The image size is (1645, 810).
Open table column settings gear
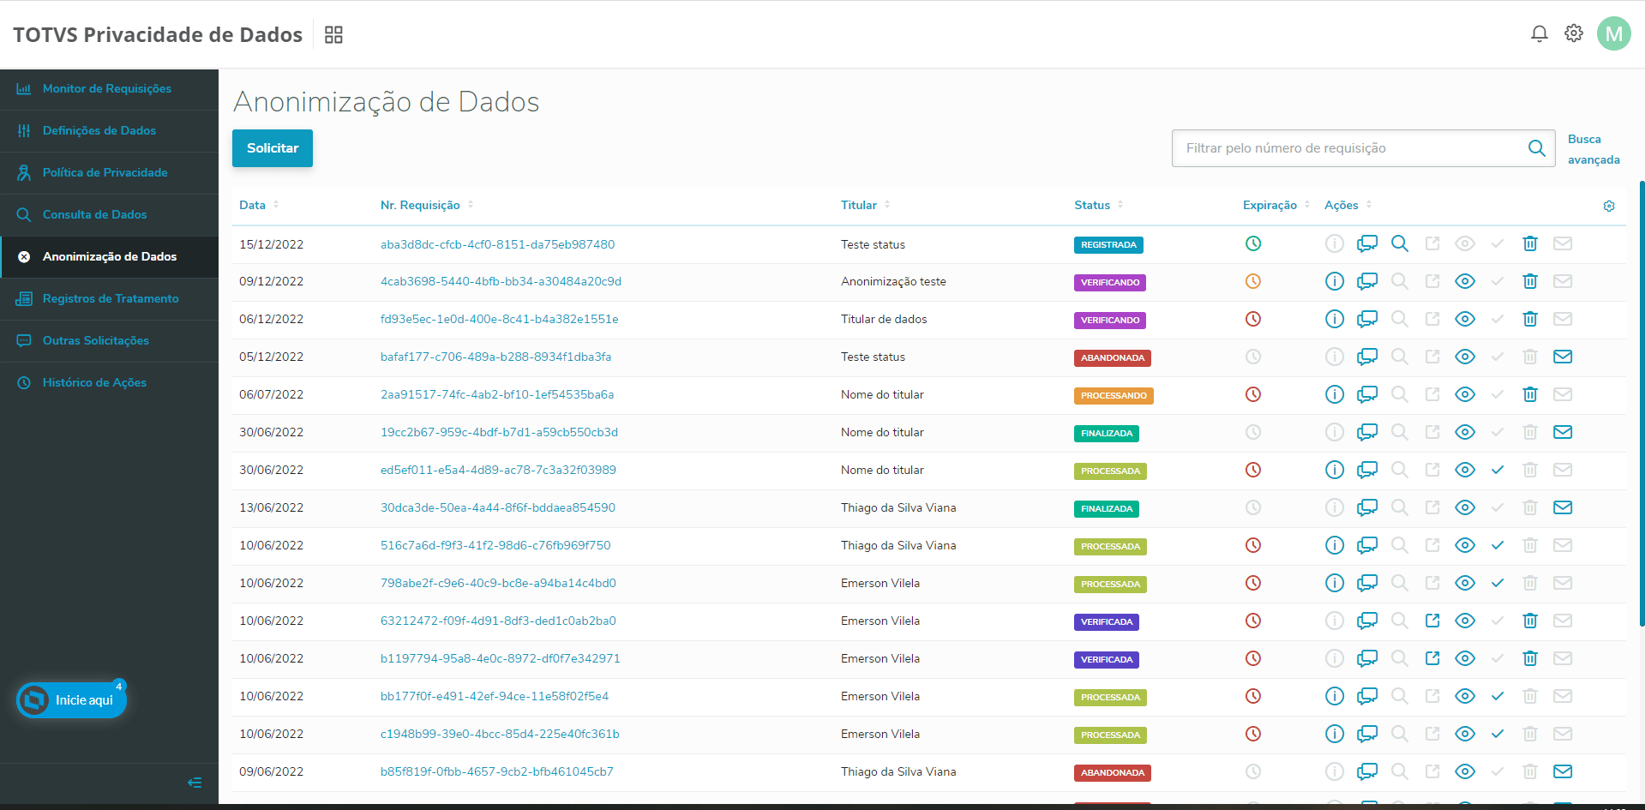[x=1609, y=206]
